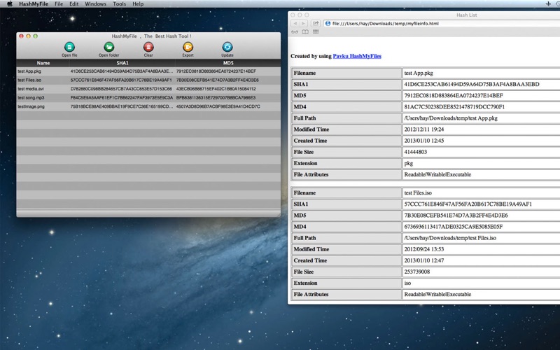This screenshot has width=560, height=350.
Task: Open the File menu
Action: tap(59, 4)
